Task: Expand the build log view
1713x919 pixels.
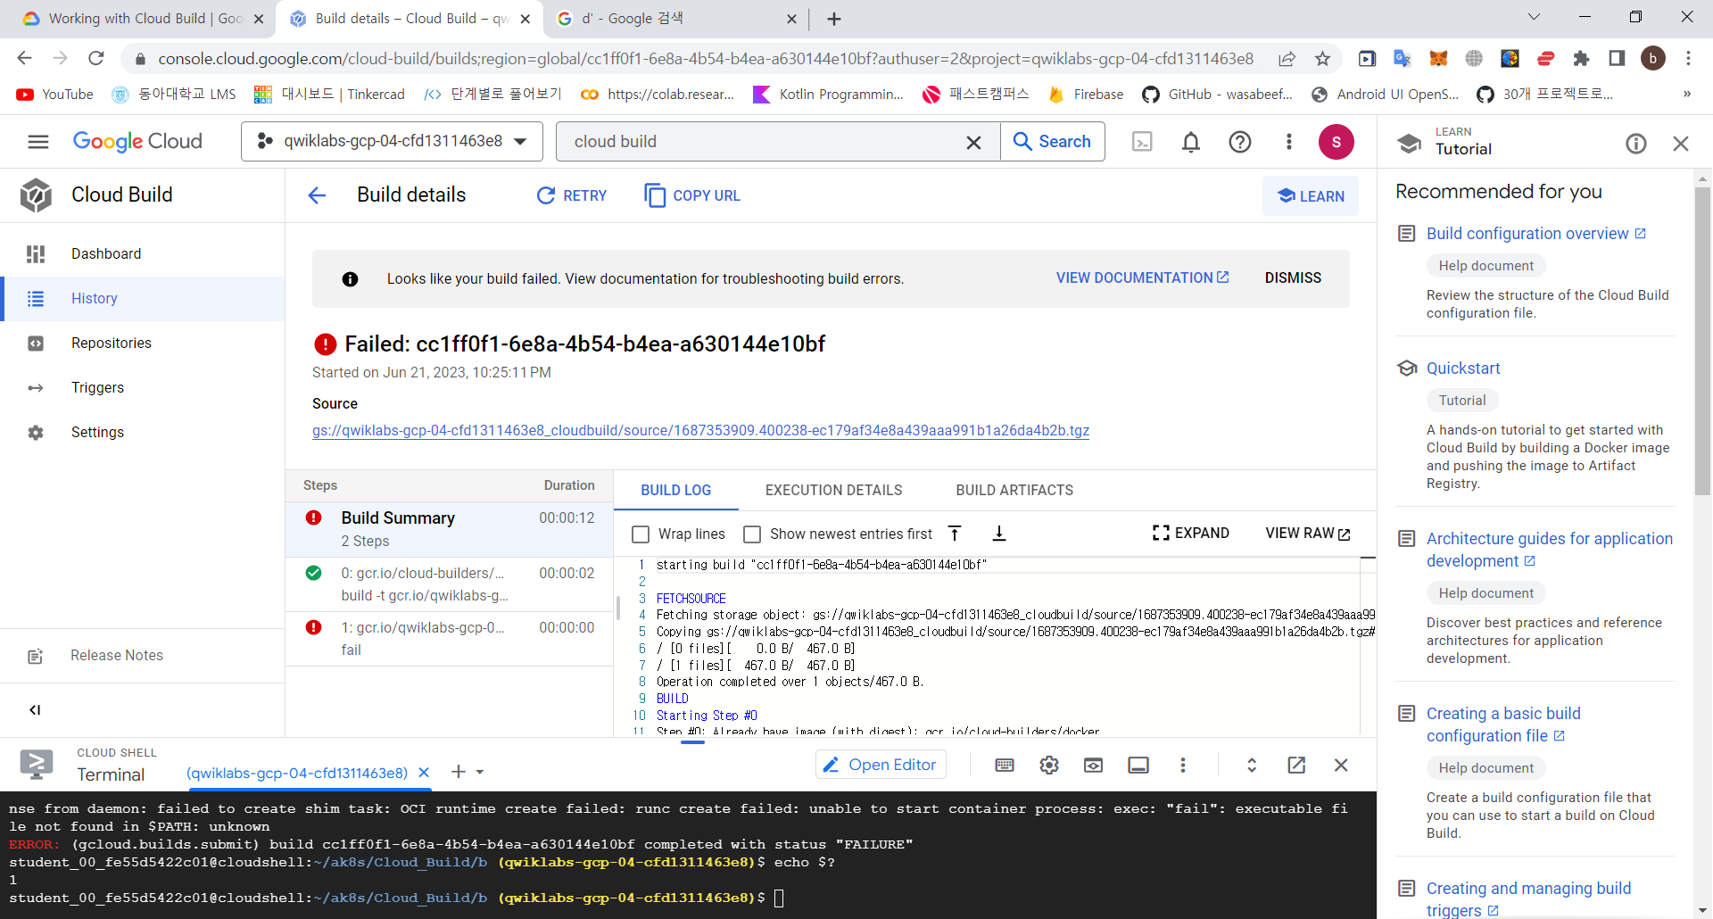Action: 1190,534
